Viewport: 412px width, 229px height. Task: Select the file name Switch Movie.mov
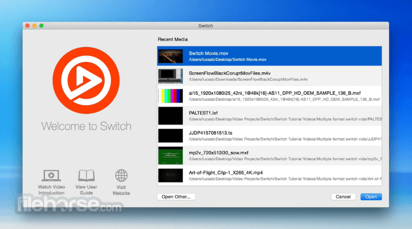[x=208, y=53]
